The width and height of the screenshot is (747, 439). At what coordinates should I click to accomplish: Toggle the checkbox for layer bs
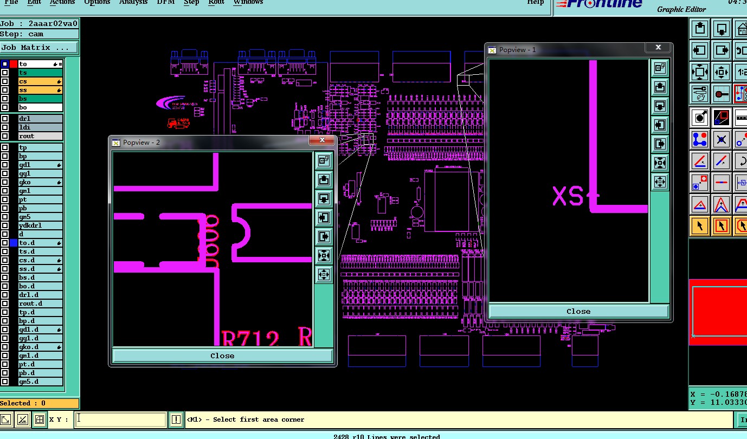[5, 99]
